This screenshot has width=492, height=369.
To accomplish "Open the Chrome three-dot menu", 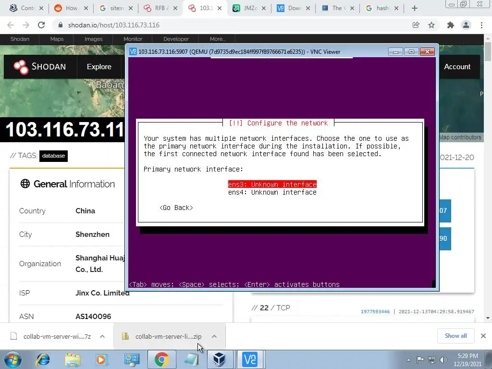I will pyautogui.click(x=481, y=25).
